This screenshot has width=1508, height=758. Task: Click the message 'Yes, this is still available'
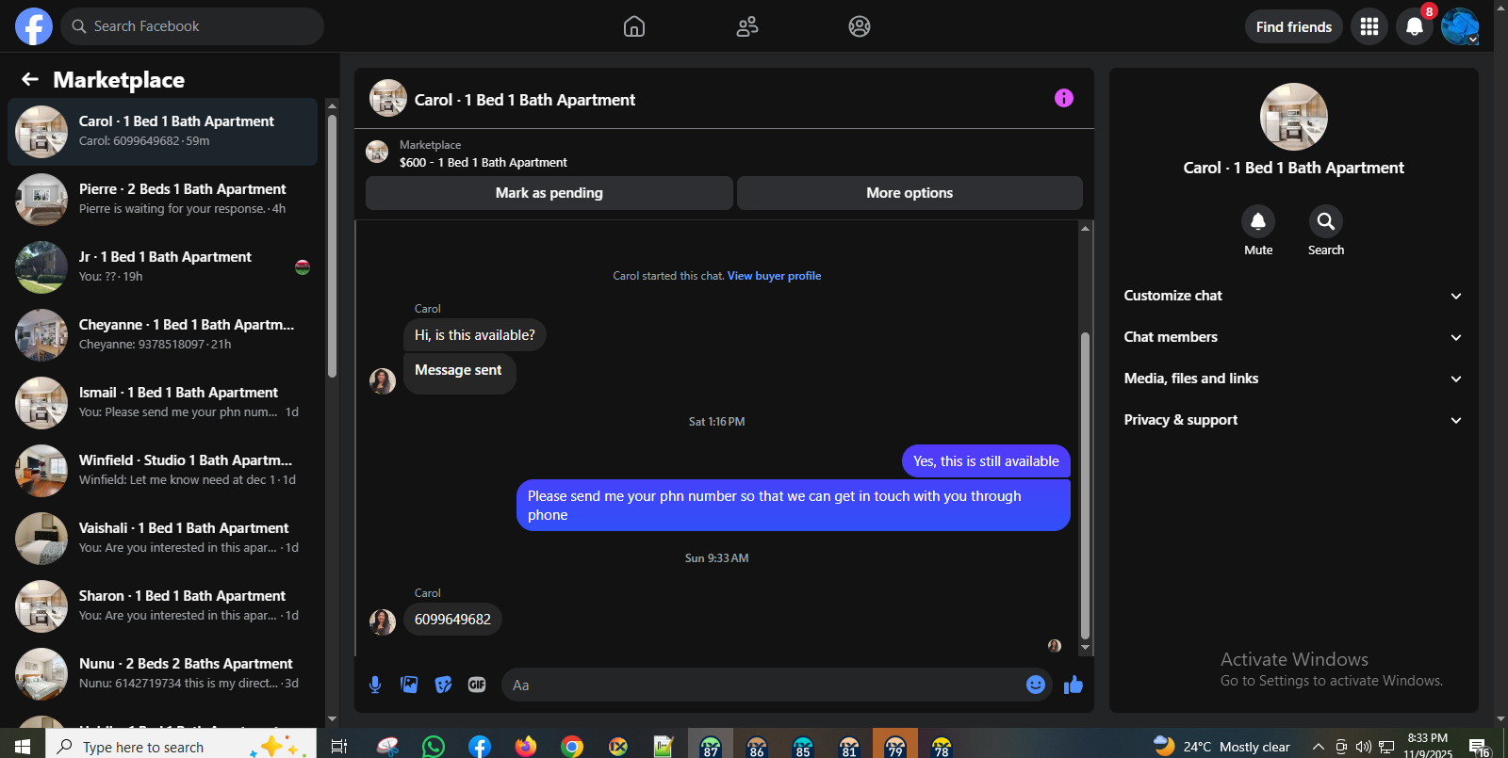986,461
